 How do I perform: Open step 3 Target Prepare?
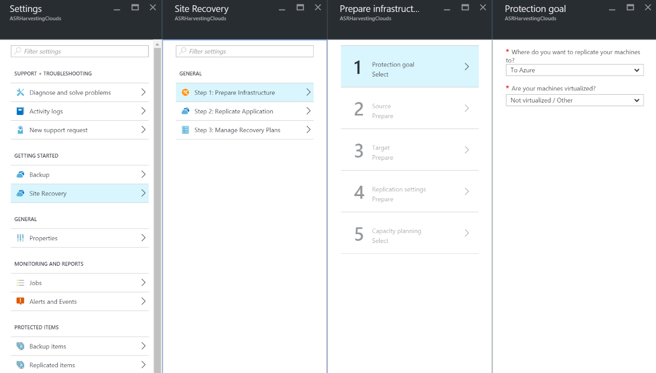click(x=410, y=150)
